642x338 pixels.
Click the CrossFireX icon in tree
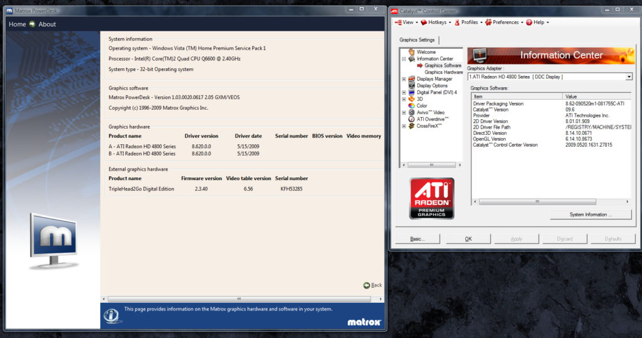(411, 126)
